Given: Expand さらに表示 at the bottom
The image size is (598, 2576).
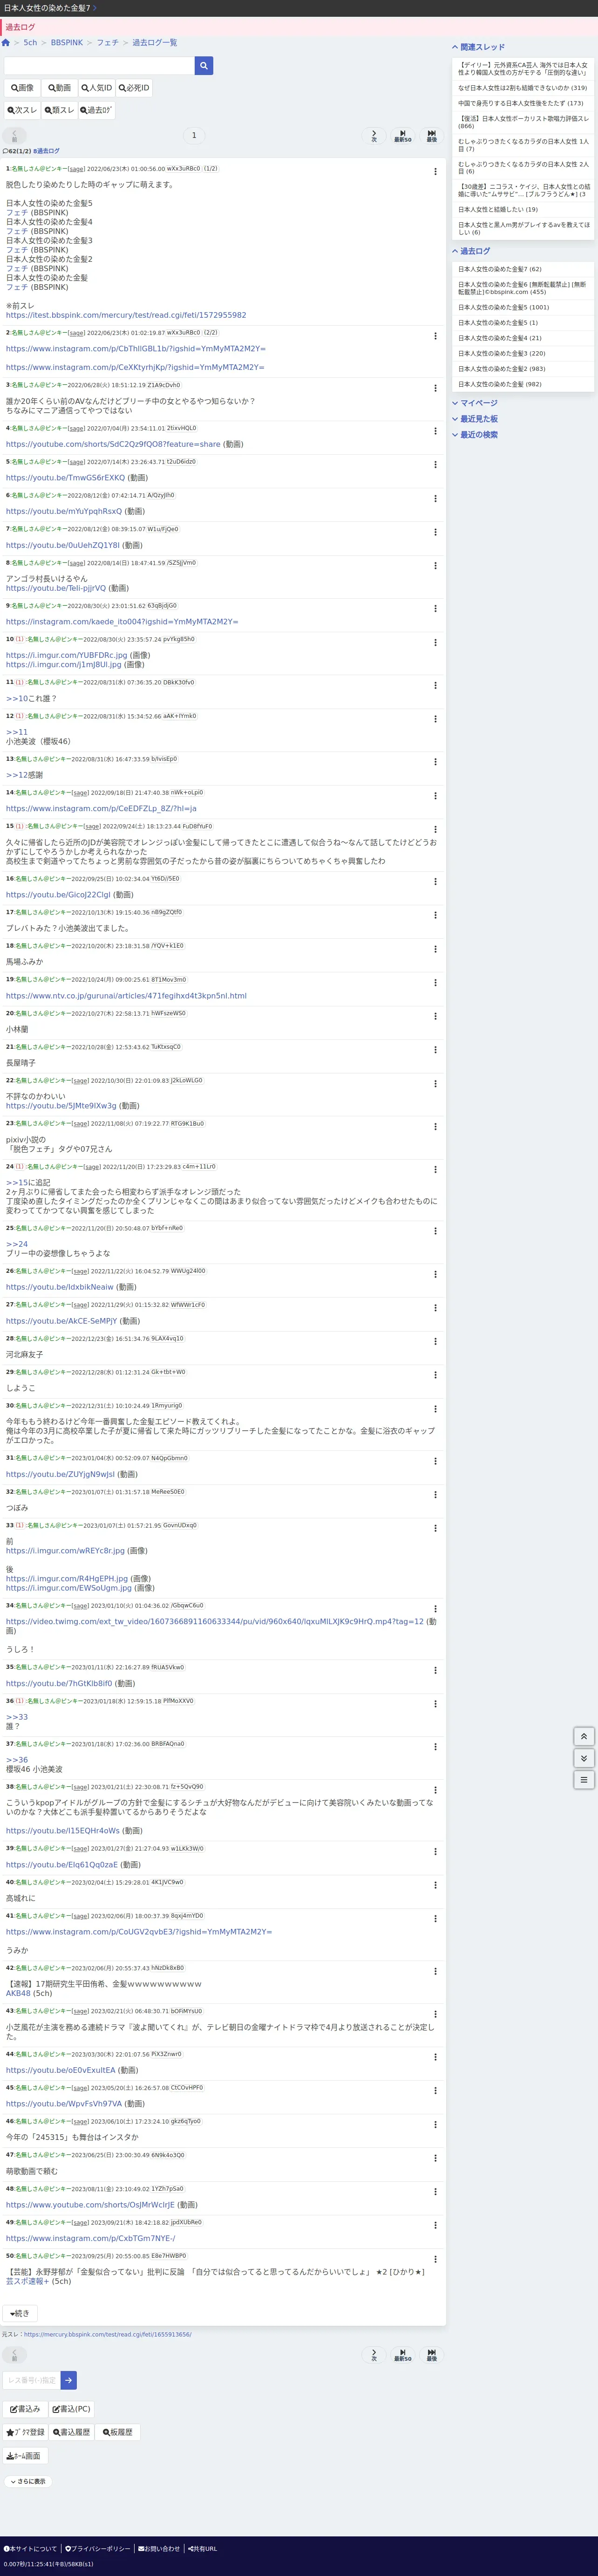Looking at the screenshot, I should pos(27,2481).
